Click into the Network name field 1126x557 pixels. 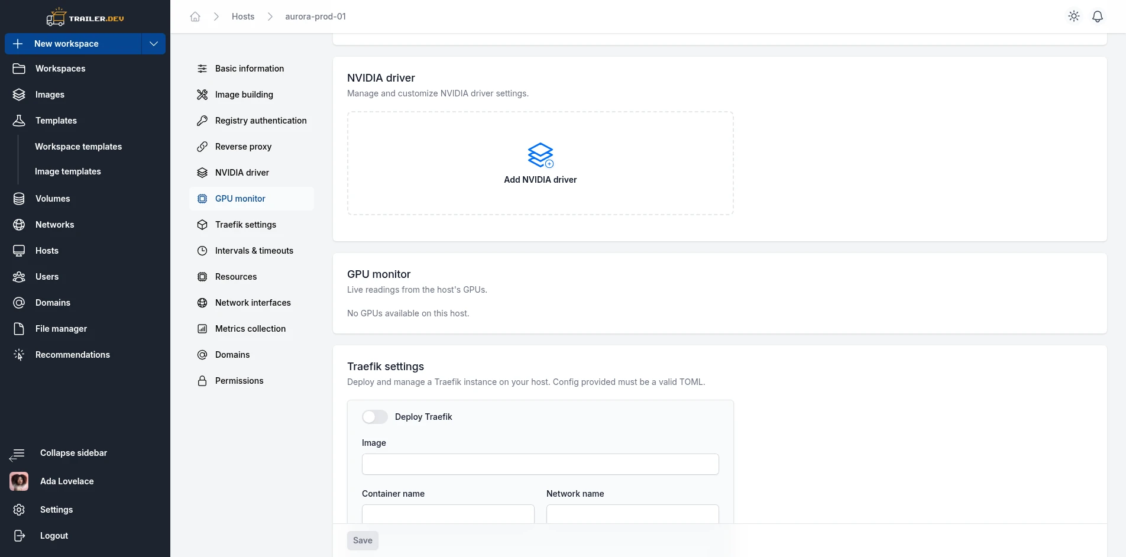click(x=633, y=514)
